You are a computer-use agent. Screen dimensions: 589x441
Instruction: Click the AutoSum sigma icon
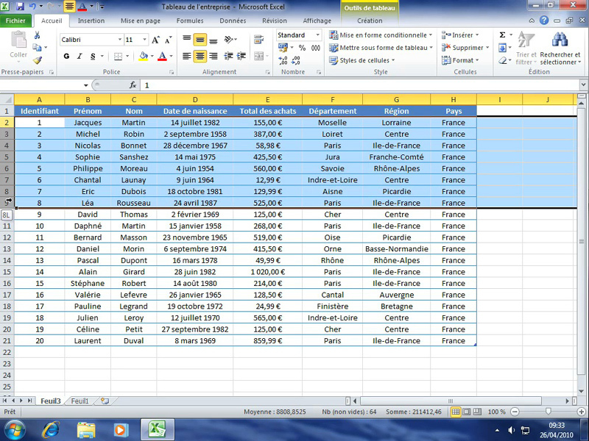coord(502,35)
